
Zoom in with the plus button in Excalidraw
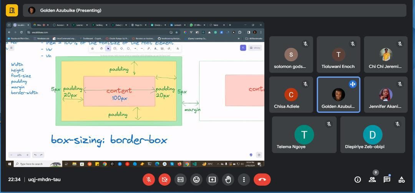click(x=27, y=155)
